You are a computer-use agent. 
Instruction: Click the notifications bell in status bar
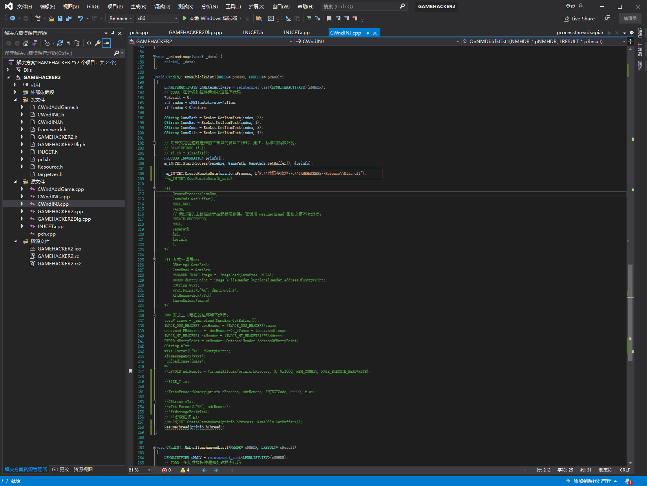pos(628,481)
